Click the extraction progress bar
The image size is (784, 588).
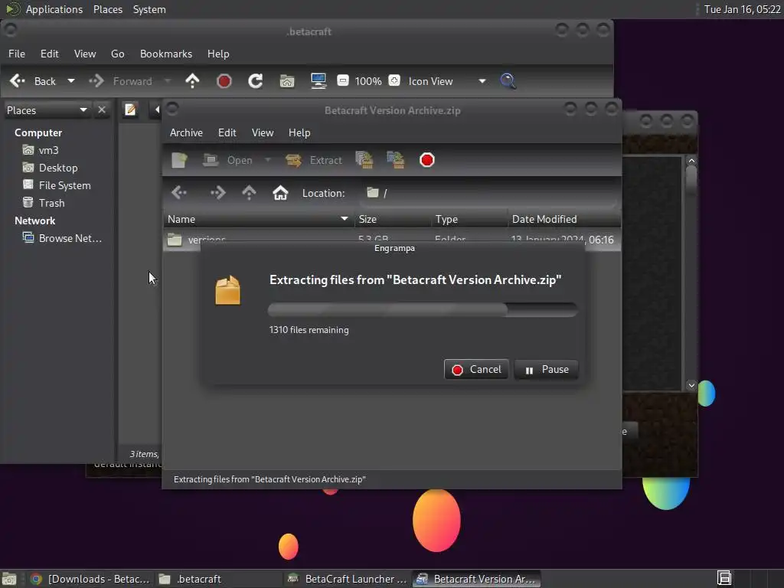(x=423, y=310)
